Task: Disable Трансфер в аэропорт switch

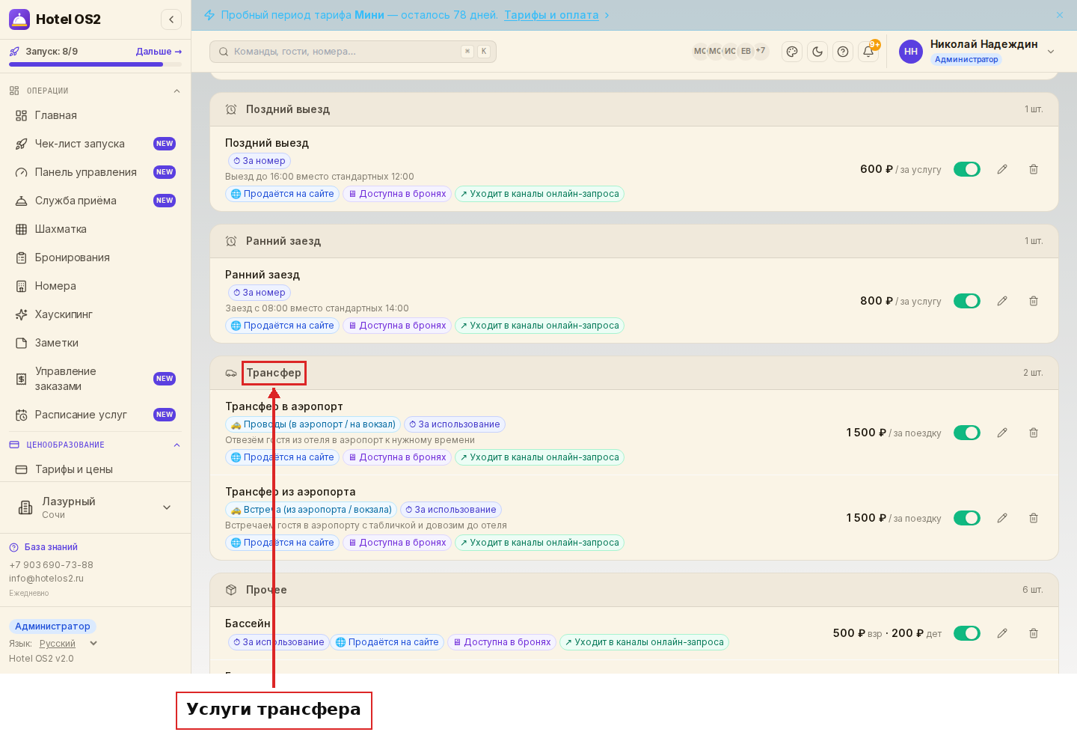Action: 967,433
